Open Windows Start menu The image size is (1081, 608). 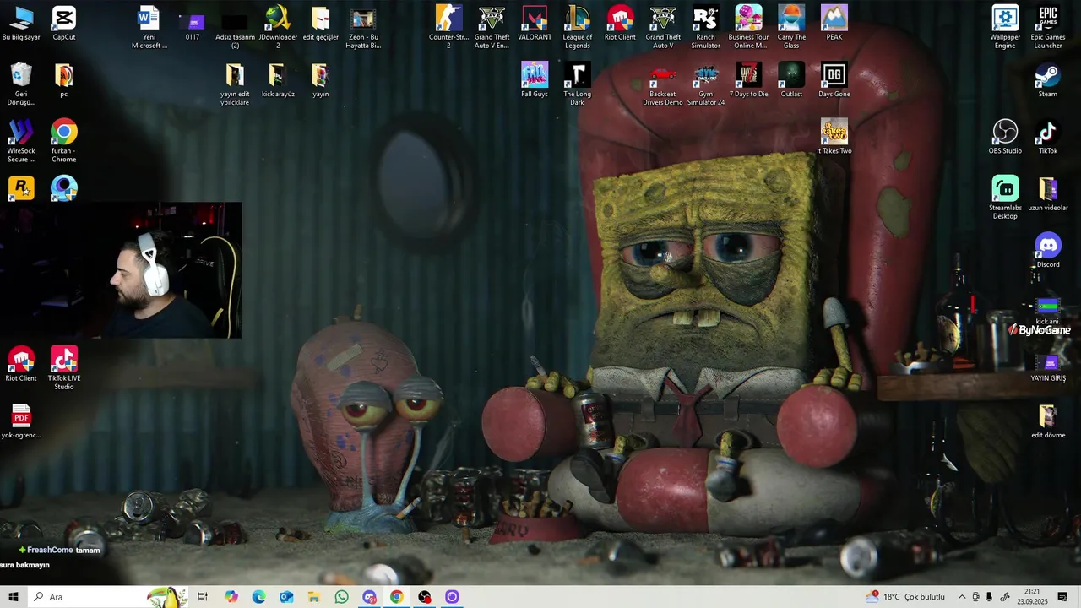pos(14,597)
